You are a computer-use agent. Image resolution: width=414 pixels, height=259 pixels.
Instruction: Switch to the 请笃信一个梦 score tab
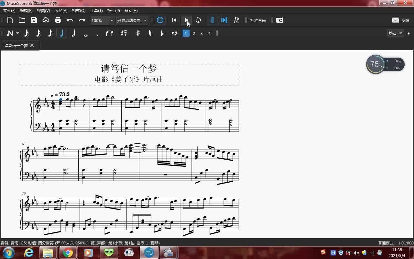16,45
